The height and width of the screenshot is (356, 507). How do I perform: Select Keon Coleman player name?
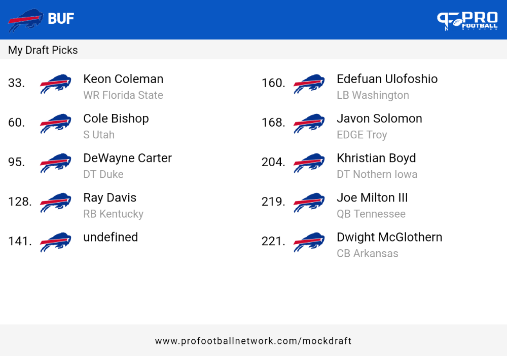coord(123,79)
